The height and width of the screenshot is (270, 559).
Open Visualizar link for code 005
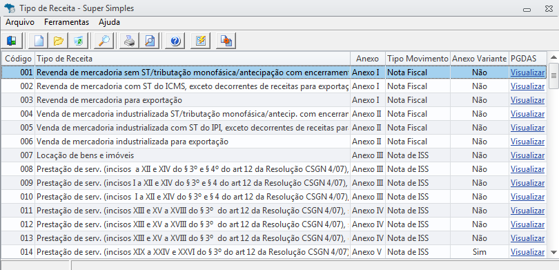click(527, 128)
